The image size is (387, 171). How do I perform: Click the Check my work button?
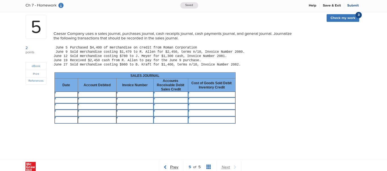tap(343, 18)
